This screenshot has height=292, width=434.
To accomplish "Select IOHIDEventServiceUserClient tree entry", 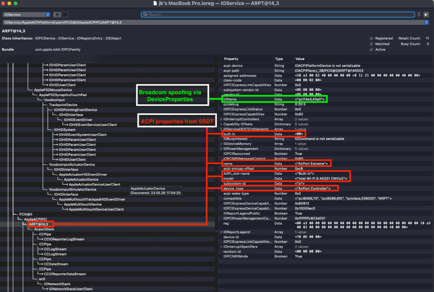I will tap(93, 125).
